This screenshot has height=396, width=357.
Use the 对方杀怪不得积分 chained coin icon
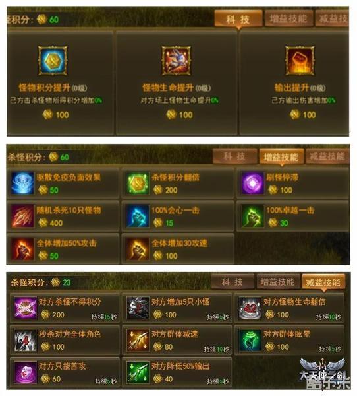[26, 308]
